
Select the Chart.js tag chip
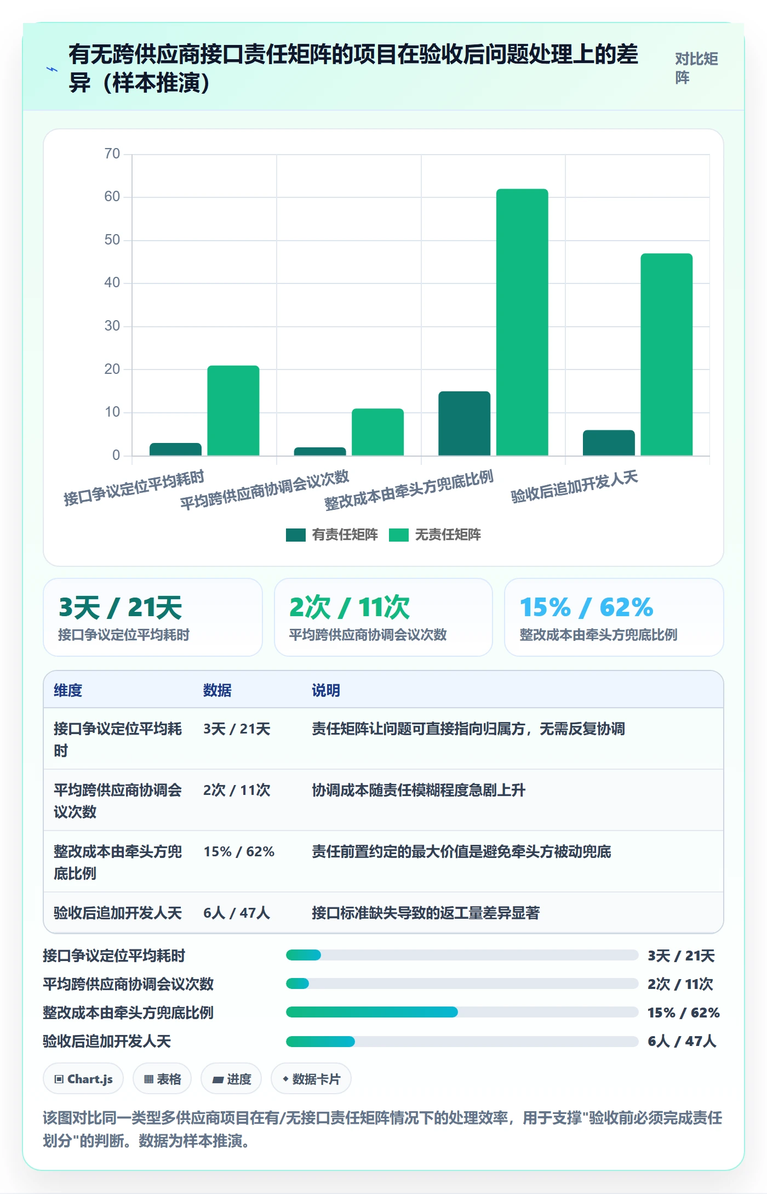[83, 1079]
